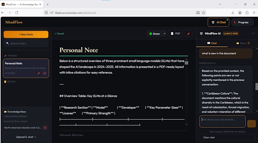Screen dimensions: 258x143
Task: Delete Personal Note with red X icon
Action: [45, 73]
